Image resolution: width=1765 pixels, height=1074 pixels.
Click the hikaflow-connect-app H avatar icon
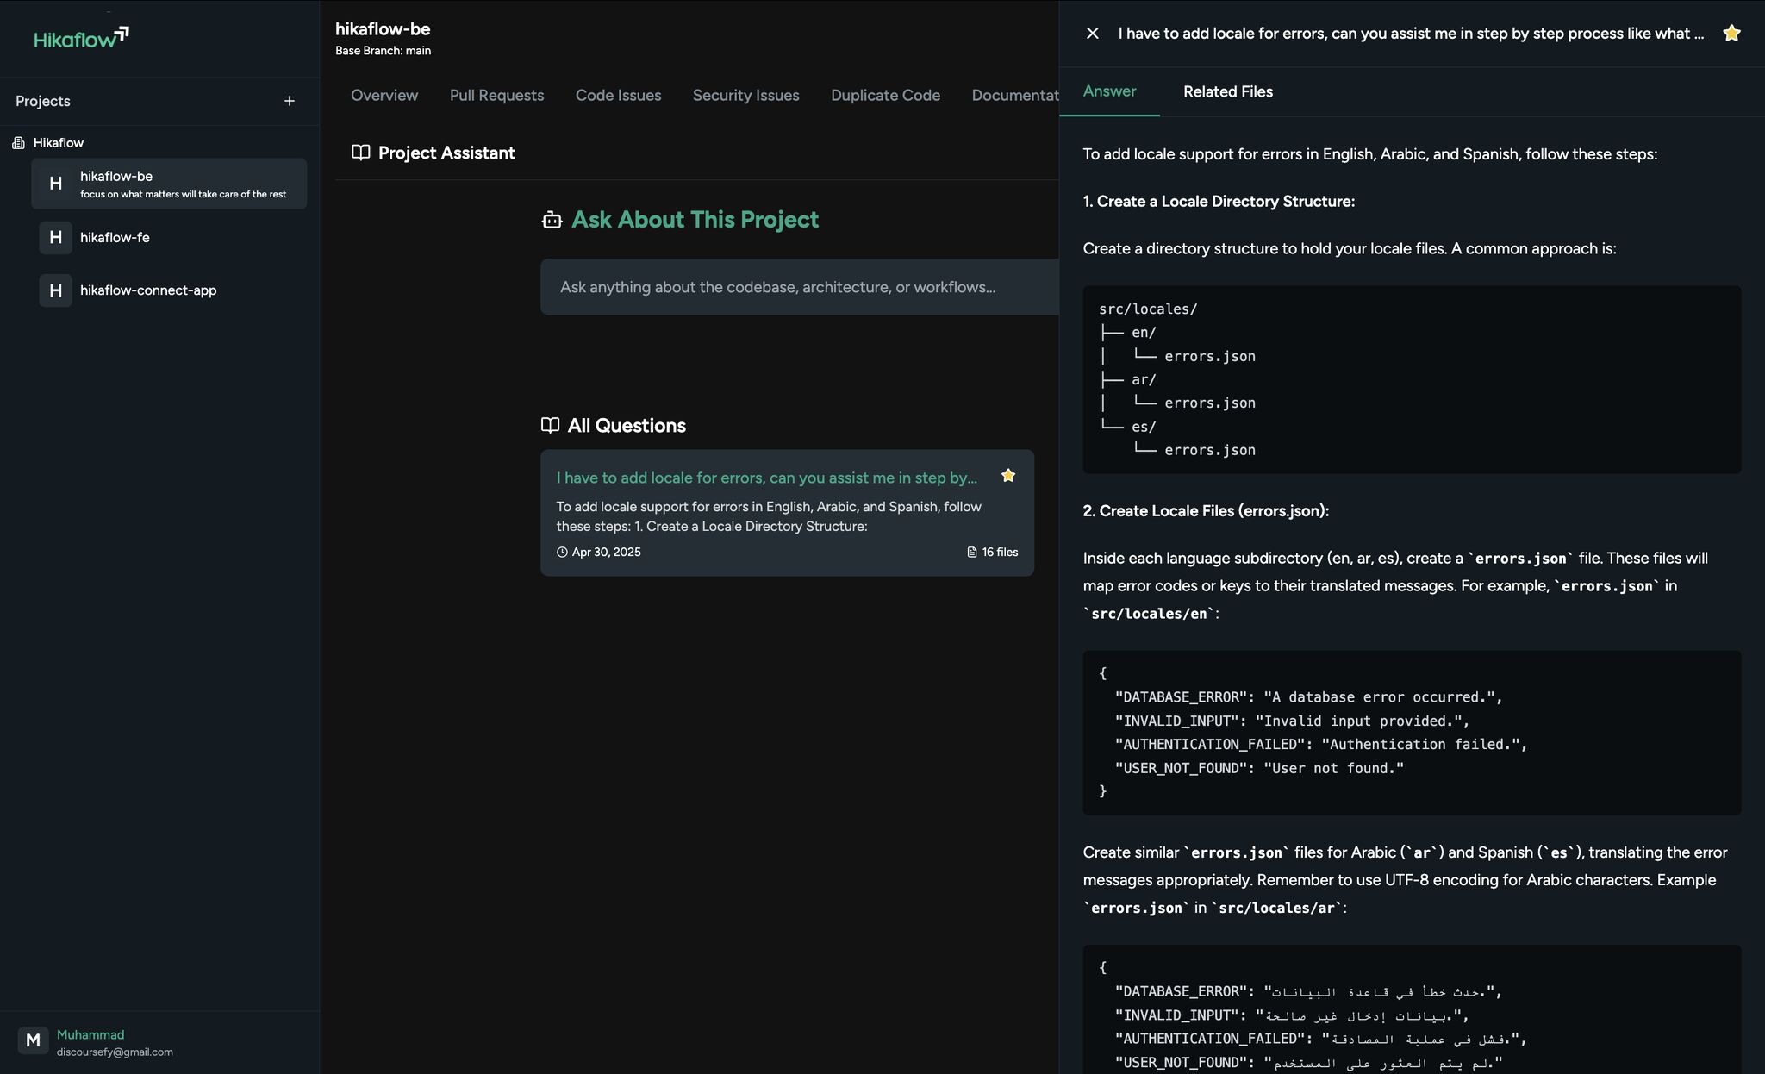55,290
